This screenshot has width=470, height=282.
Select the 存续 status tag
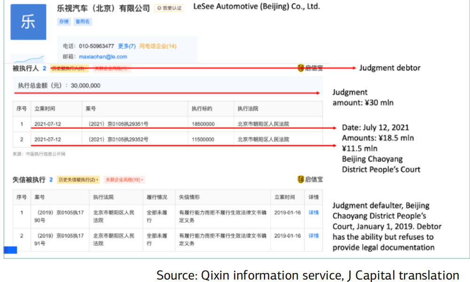tap(63, 22)
